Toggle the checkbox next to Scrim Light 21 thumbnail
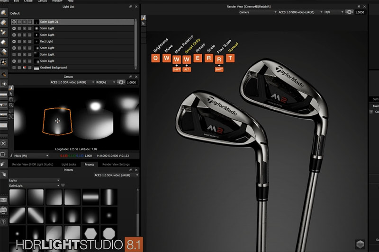The width and height of the screenshot is (379, 252). click(x=30, y=22)
